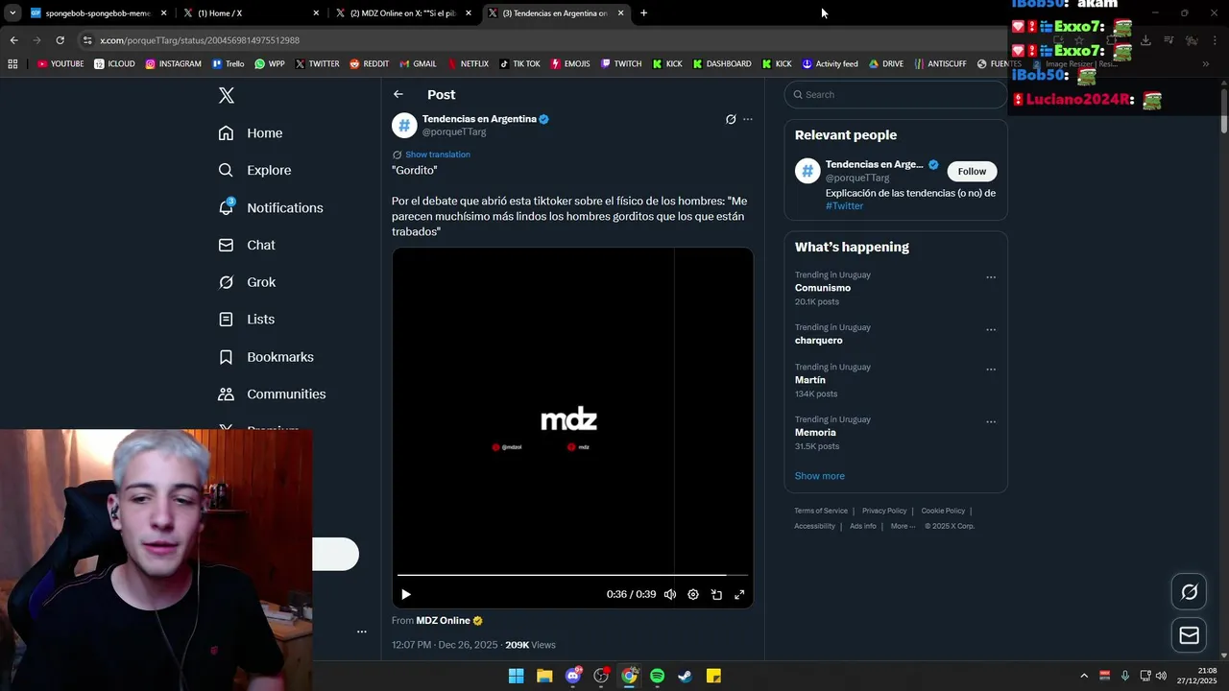Enter video fullscreen mode
This screenshot has height=691, width=1229.
[739, 594]
